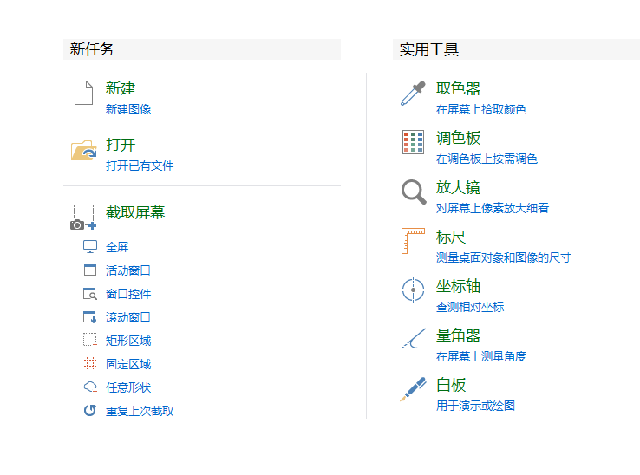Click the magnifier window icon next to 窗口控件
The image size is (640, 475).
[x=90, y=294]
